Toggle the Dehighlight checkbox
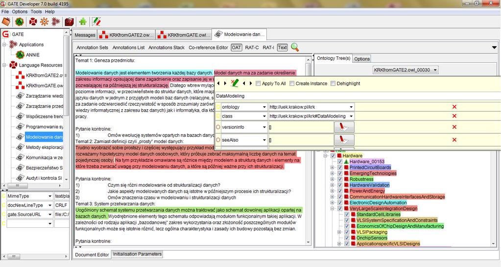Image resolution: width=501 pixels, height=267 pixels. pos(333,83)
